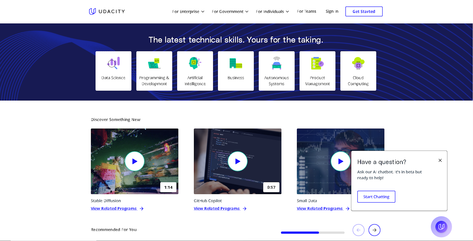Open the Business category icon

236,63
